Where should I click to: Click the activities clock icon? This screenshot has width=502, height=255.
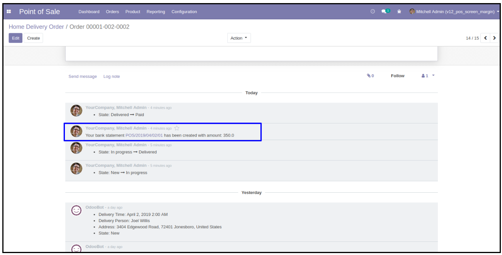(x=373, y=12)
